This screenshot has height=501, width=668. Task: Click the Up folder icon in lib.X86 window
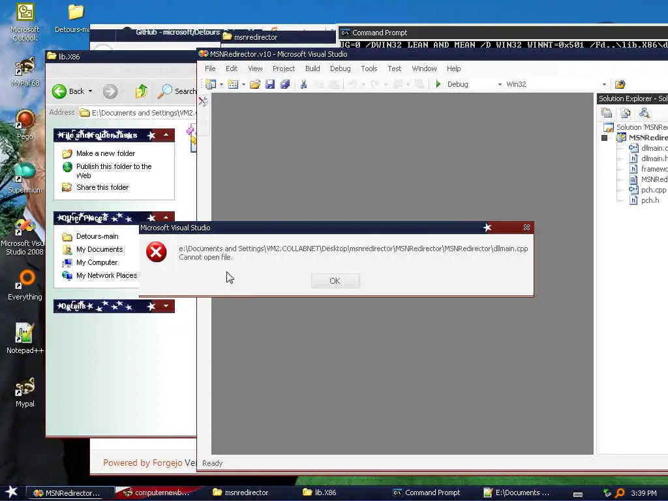pyautogui.click(x=141, y=91)
